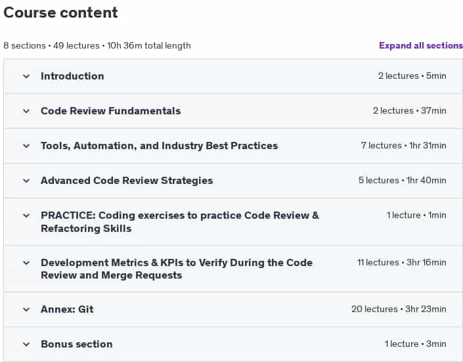Select the Bonus section title
The height and width of the screenshot is (362, 463).
coord(76,344)
